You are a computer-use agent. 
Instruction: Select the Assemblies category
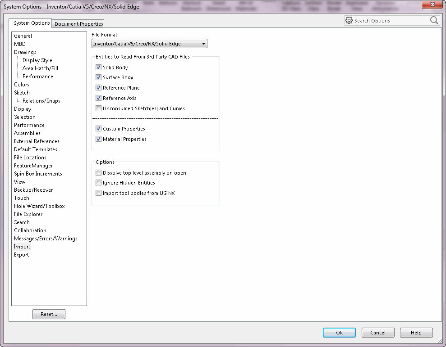(x=27, y=133)
